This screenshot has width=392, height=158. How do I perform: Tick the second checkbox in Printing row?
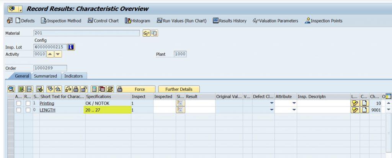tap(28, 103)
